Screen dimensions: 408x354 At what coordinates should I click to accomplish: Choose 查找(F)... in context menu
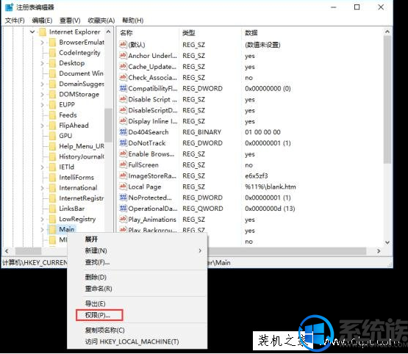137,262
